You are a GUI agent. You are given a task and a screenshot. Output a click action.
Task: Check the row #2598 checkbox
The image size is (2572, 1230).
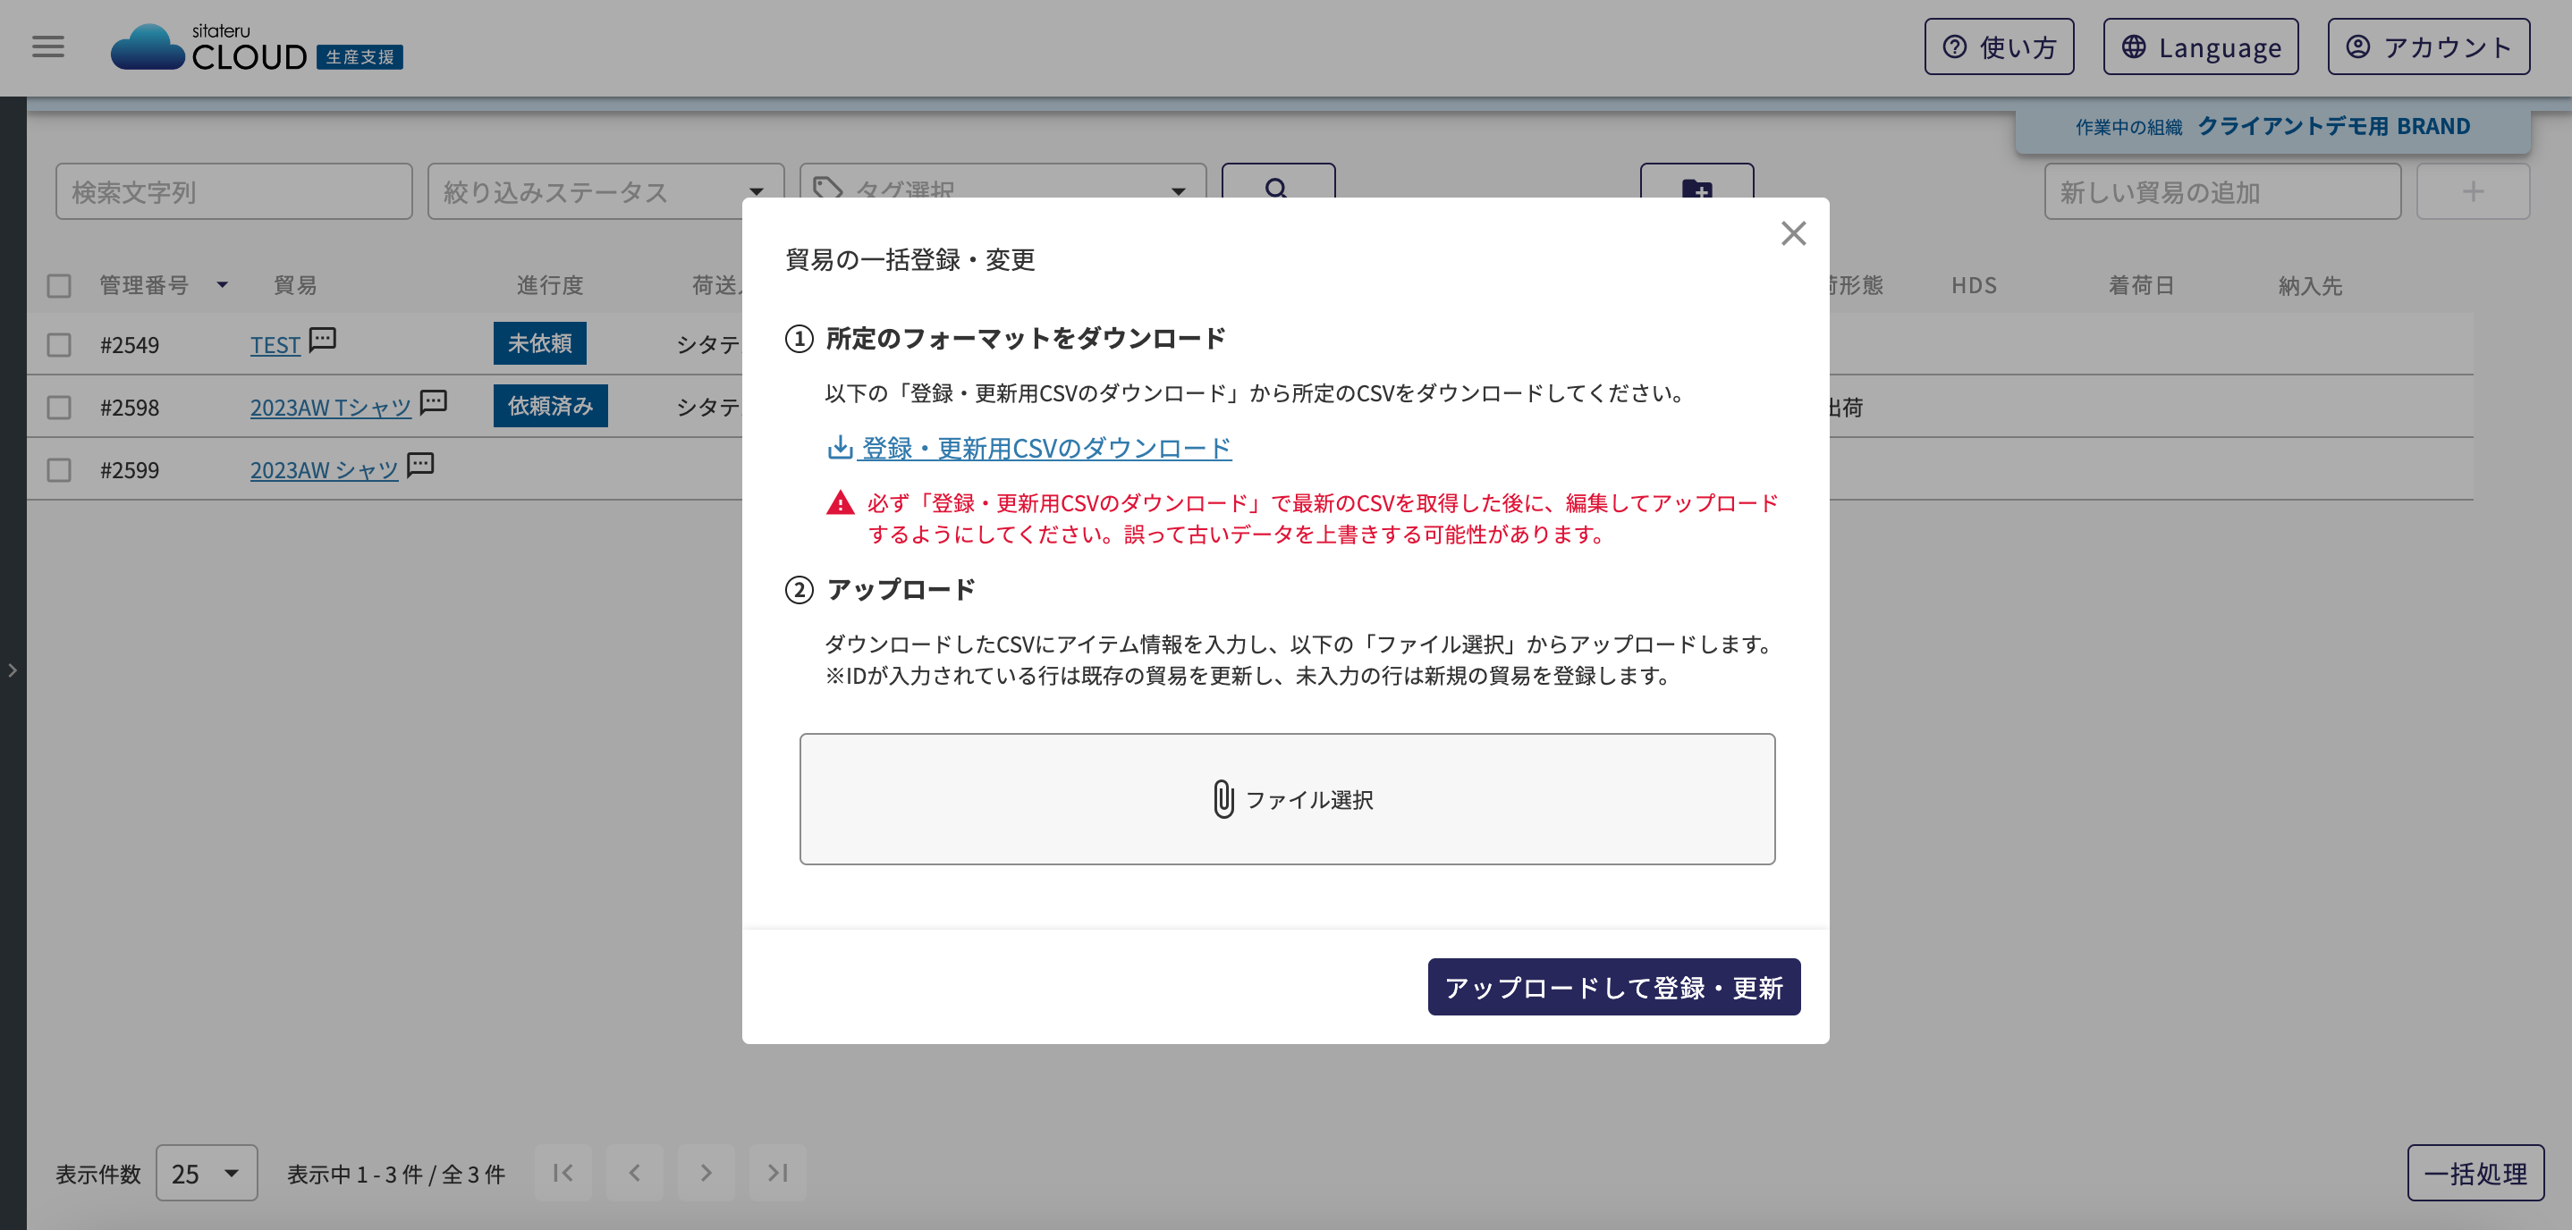[59, 408]
